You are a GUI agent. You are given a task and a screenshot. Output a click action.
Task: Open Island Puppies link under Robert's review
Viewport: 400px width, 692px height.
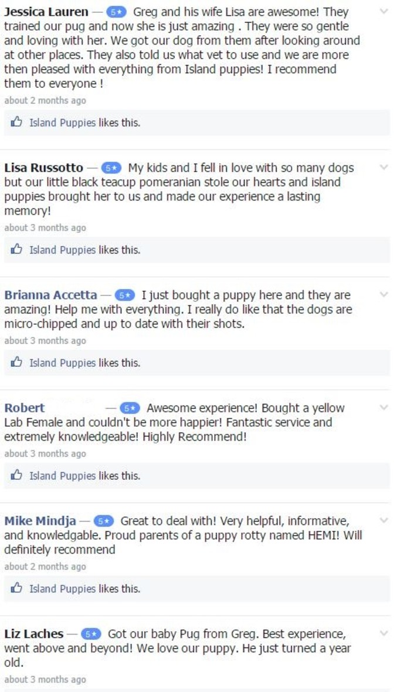click(x=62, y=476)
